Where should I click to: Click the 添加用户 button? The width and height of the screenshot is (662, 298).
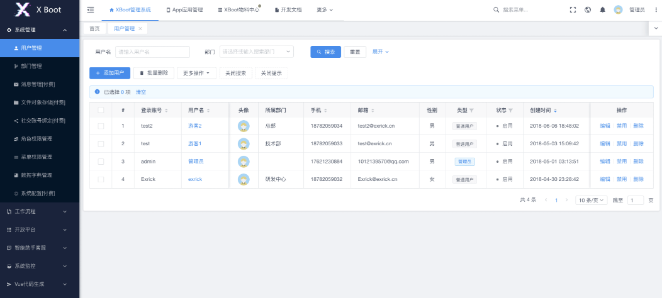(109, 73)
